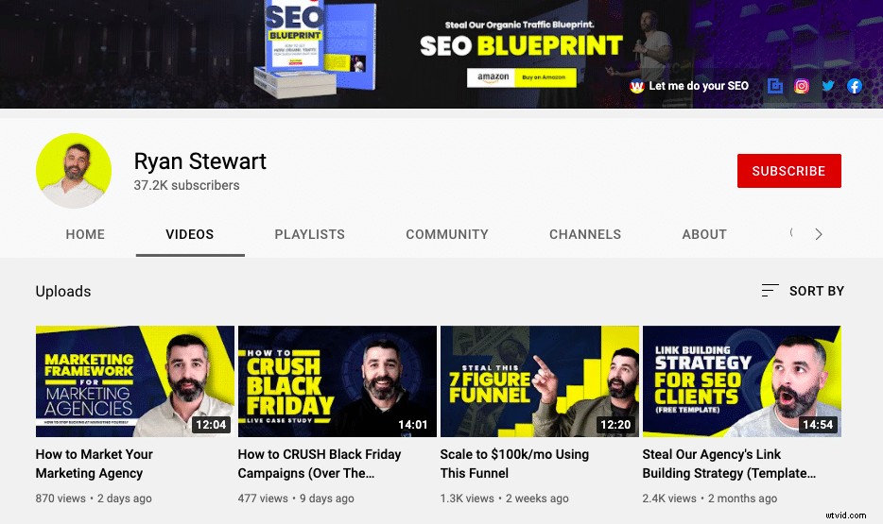883x524 pixels.
Task: Go to the COMMUNITY tab
Action: 447,234
